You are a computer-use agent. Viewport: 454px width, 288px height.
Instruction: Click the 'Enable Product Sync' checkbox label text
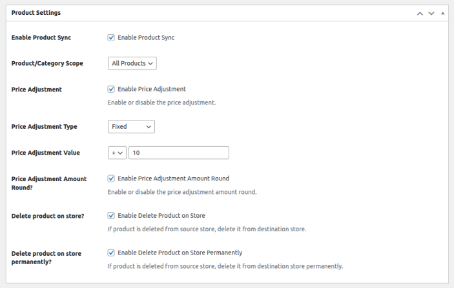click(x=146, y=37)
